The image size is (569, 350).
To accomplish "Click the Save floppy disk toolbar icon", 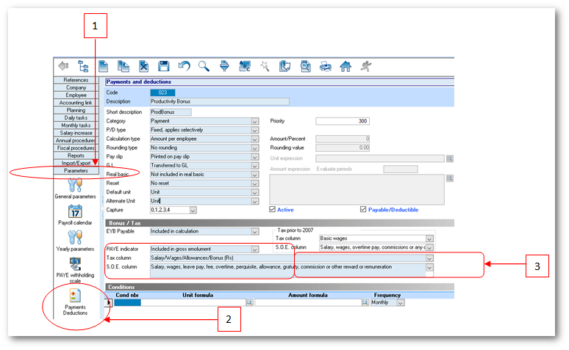I will click(164, 66).
